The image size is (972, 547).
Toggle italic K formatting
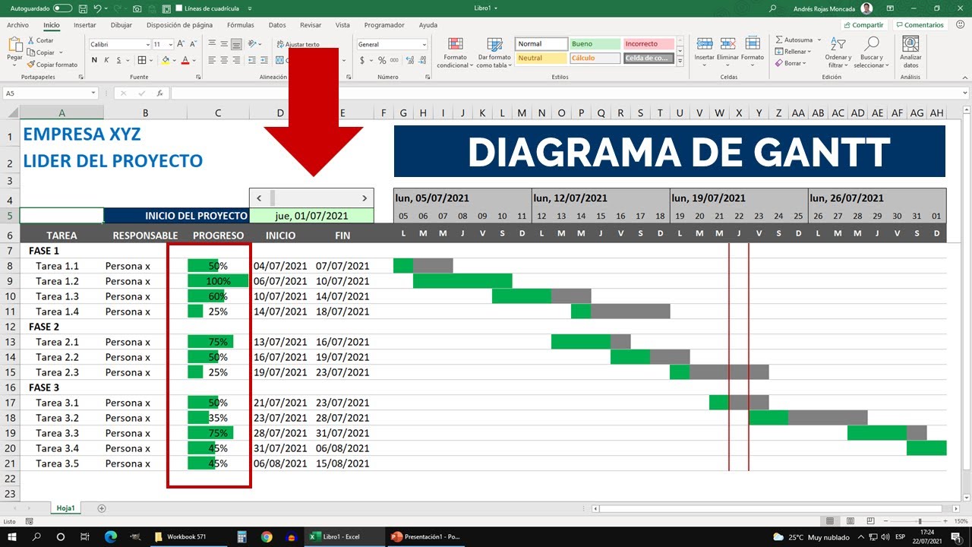[106, 60]
